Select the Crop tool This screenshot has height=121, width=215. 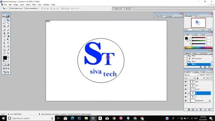click(4, 26)
